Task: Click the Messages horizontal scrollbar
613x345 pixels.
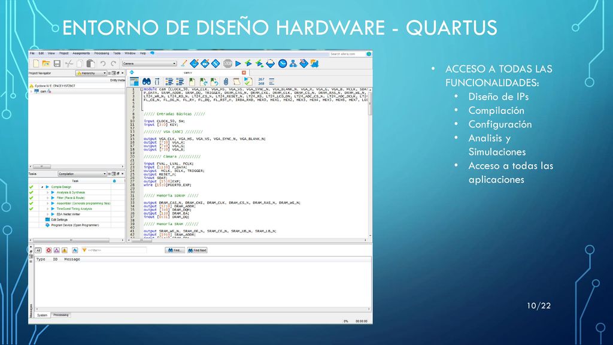Action: tap(203, 309)
